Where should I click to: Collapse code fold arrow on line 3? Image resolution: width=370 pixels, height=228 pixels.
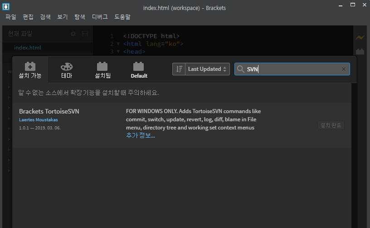click(118, 51)
